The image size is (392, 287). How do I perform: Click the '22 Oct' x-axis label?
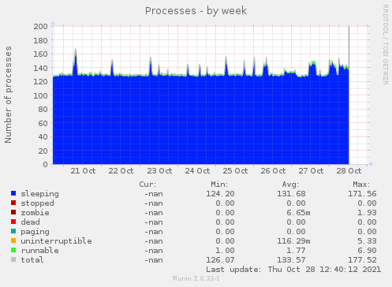click(121, 171)
